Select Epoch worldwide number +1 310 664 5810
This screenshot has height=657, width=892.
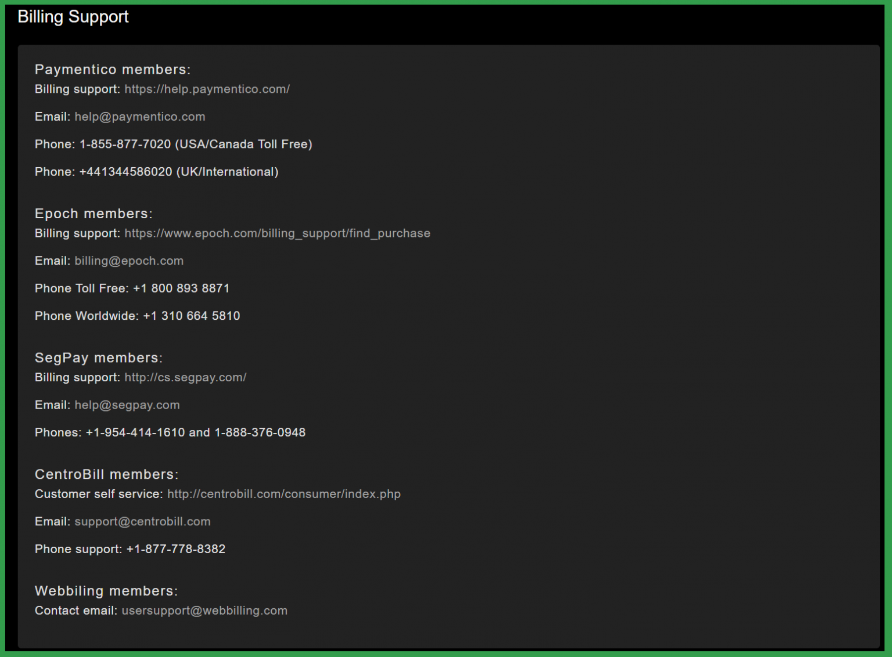[x=192, y=316]
